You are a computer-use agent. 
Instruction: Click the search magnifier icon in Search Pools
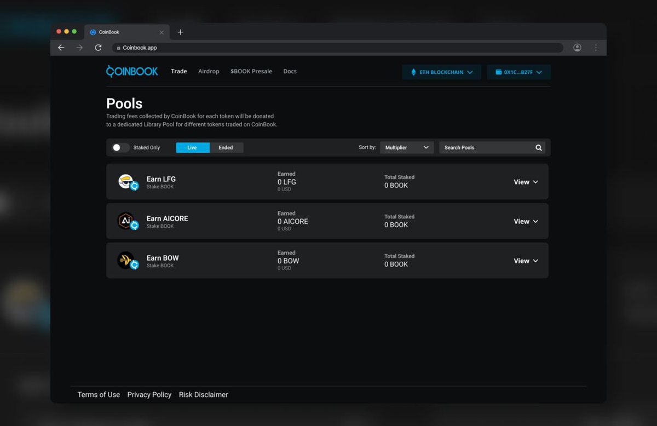539,148
